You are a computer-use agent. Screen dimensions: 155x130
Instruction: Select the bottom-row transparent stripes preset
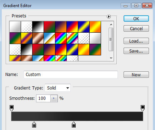tap(72, 58)
